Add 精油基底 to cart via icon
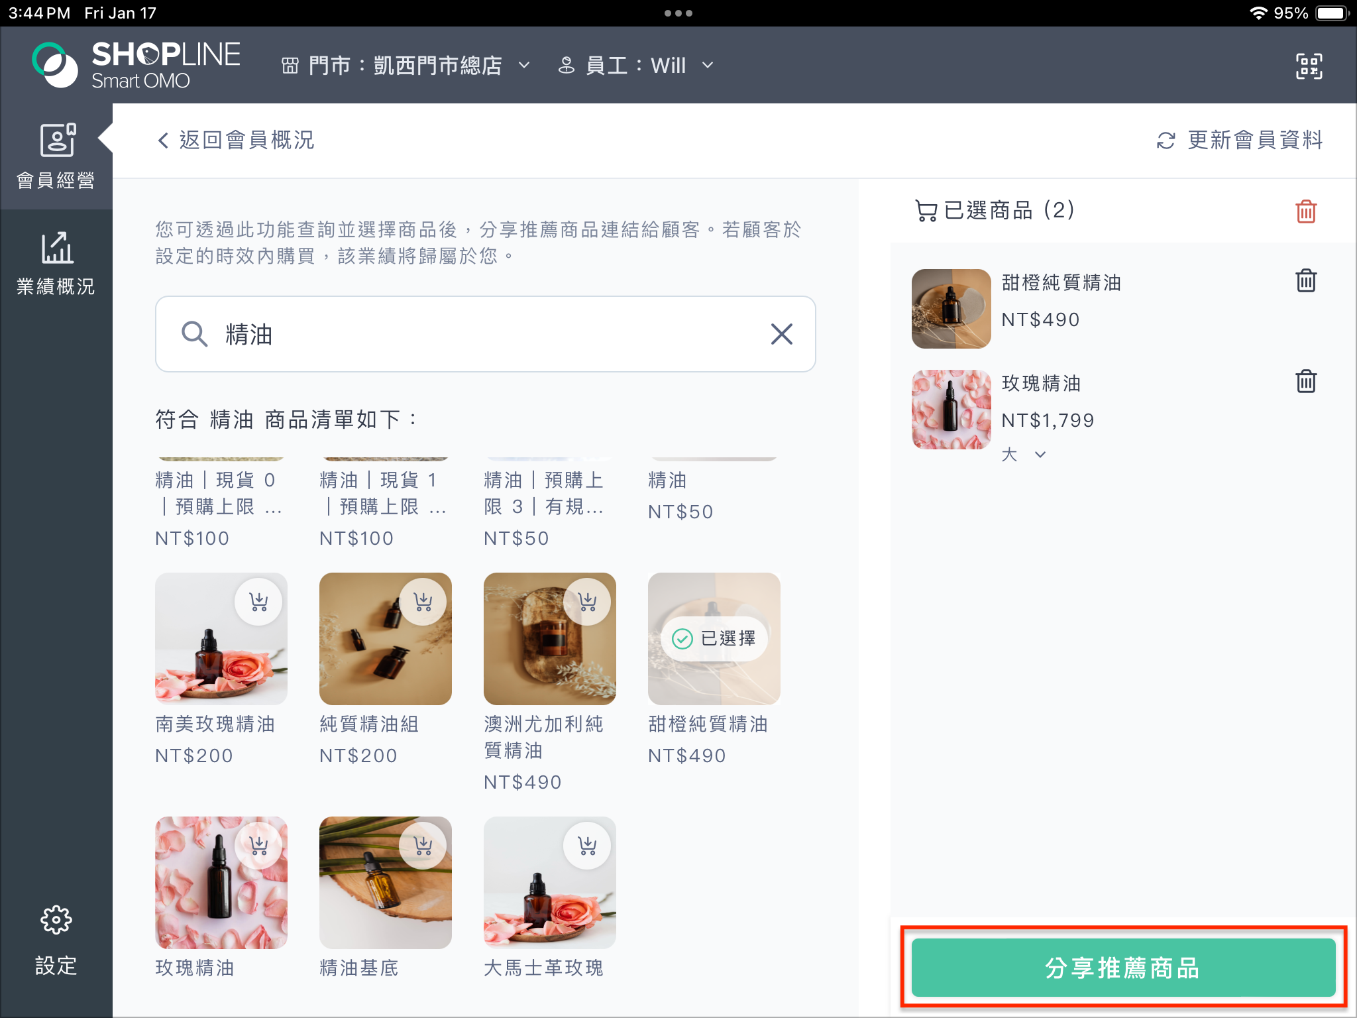This screenshot has height=1018, width=1357. (x=423, y=846)
